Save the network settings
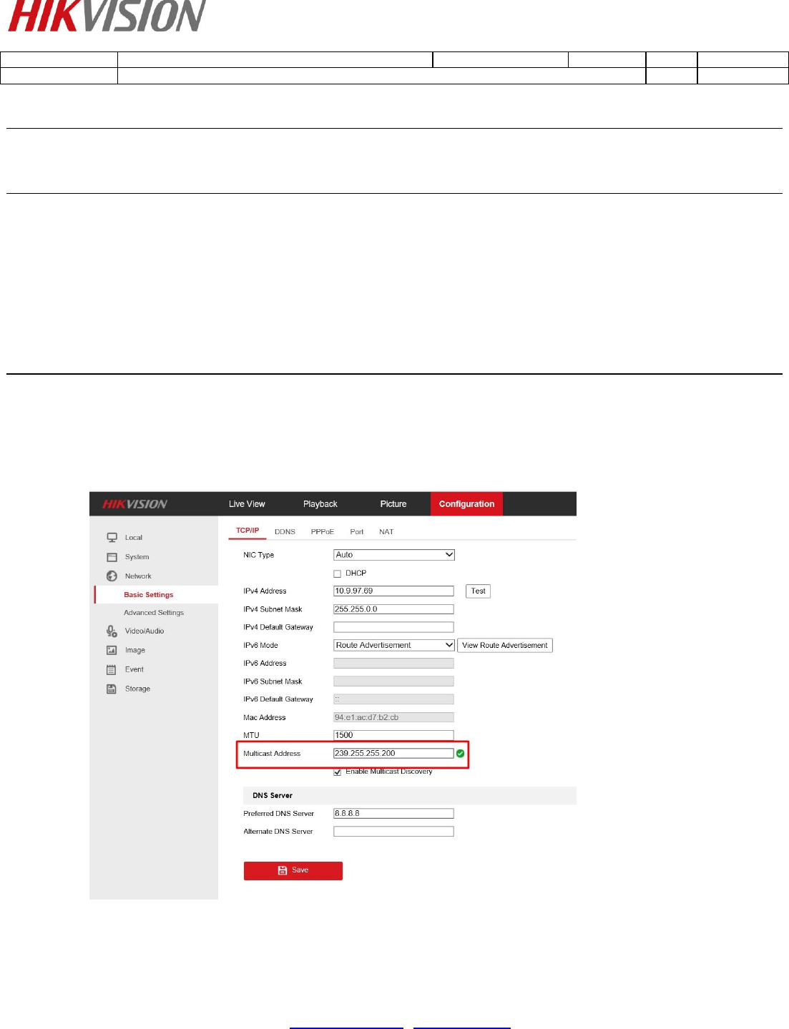The height and width of the screenshot is (1029, 789). [x=293, y=870]
